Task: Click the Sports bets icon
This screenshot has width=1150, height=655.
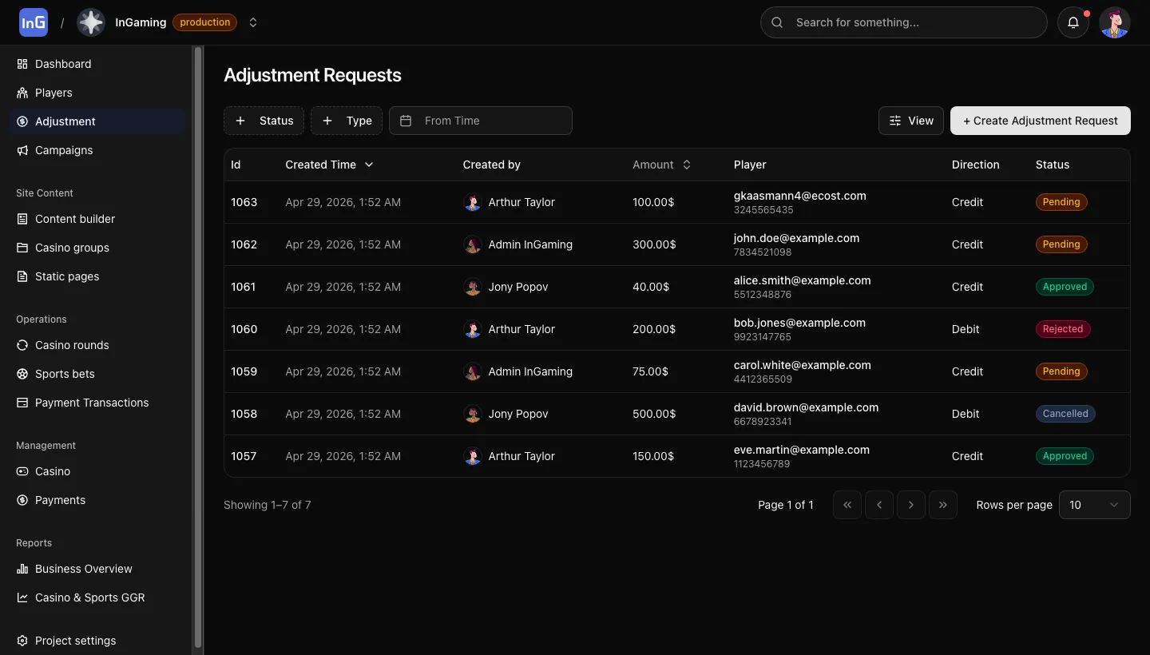Action: (x=22, y=374)
